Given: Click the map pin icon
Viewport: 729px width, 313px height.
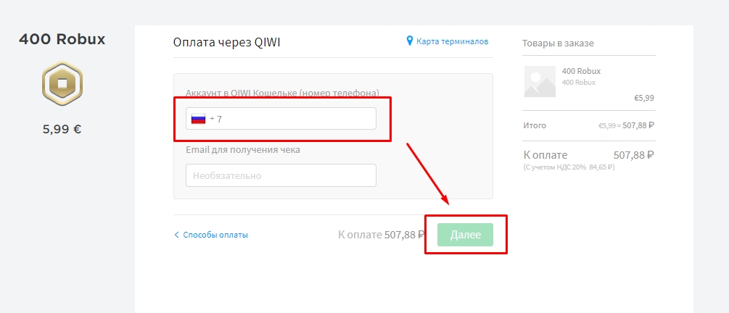Looking at the screenshot, I should pos(410,41).
